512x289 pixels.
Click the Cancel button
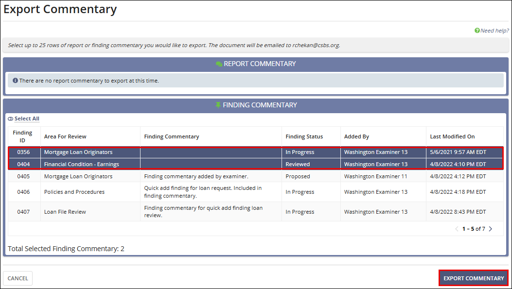coord(18,278)
